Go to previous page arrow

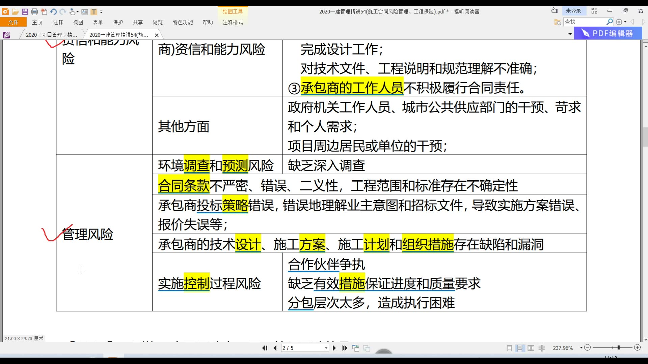275,348
